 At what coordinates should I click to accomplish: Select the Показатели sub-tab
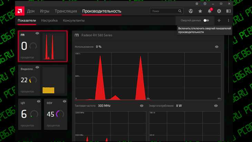(x=27, y=20)
